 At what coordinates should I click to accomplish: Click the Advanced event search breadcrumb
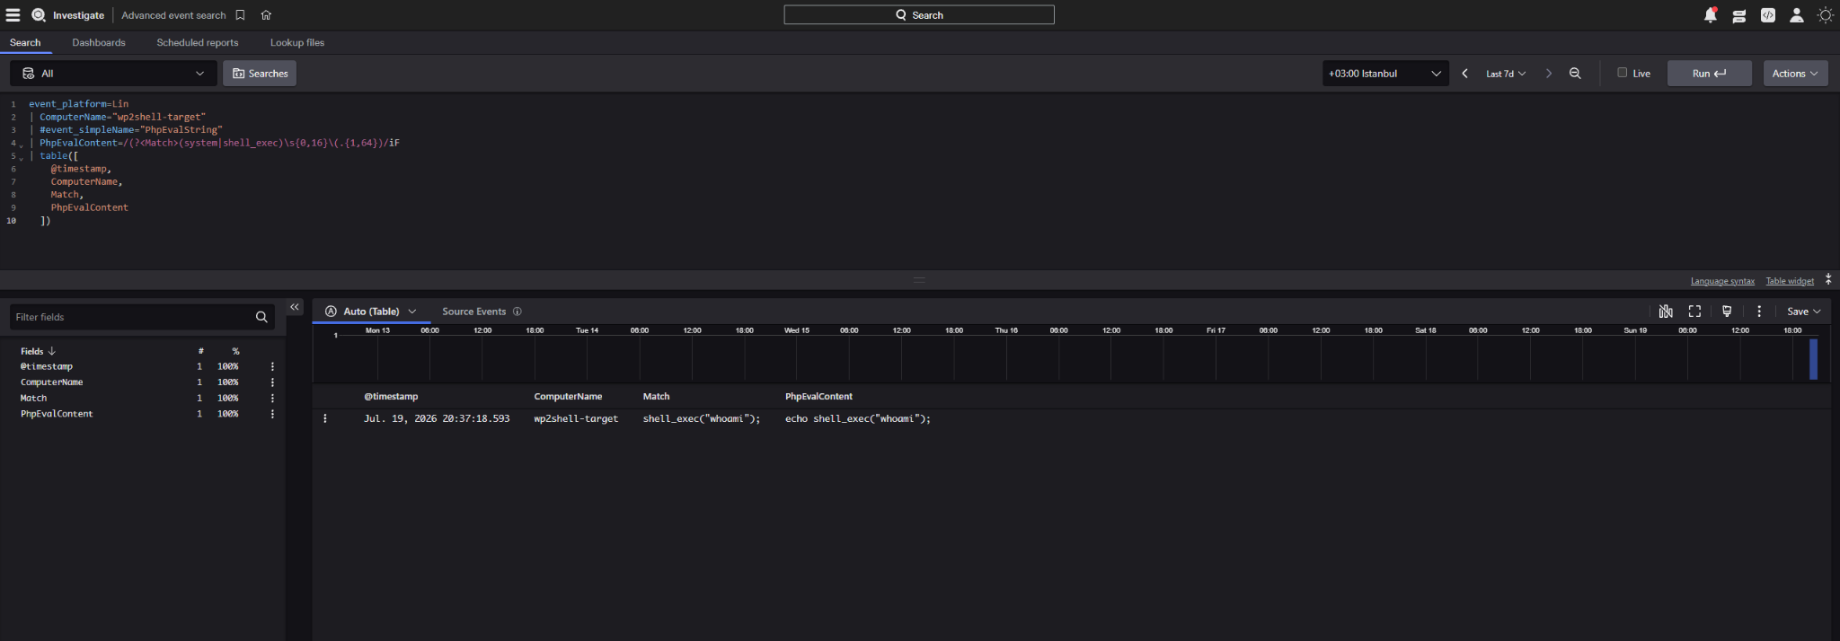click(173, 15)
